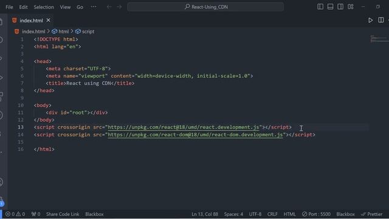This screenshot has height=219, width=389.
Task: Change line endings via CRLF
Action: tap(272, 214)
